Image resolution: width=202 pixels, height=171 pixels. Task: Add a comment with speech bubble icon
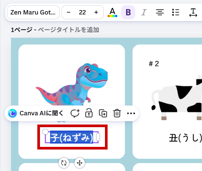pyautogui.click(x=75, y=113)
